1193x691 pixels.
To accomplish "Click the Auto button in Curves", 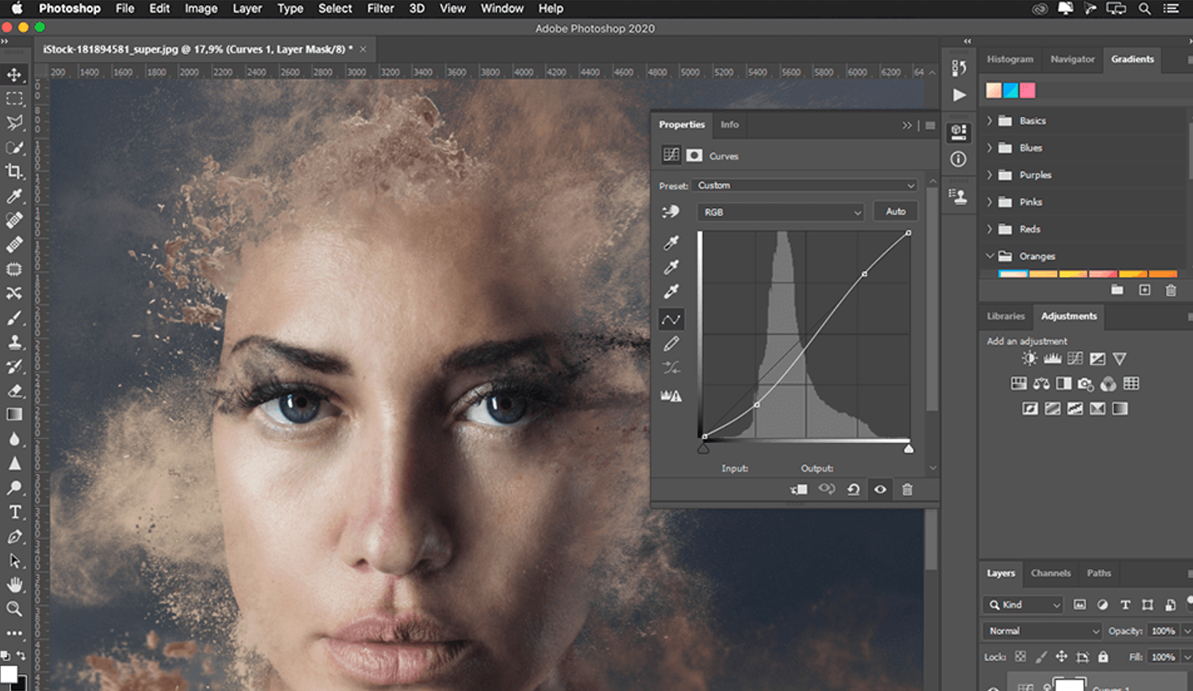I will [x=896, y=211].
